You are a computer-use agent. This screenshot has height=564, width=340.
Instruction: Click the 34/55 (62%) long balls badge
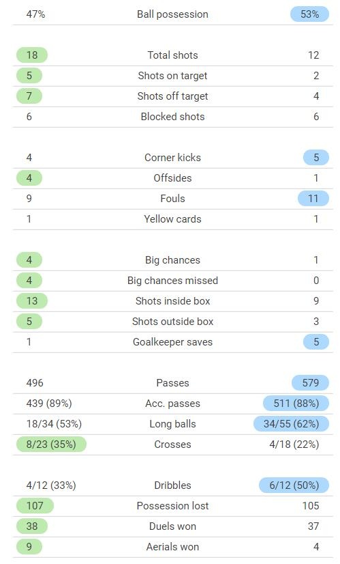click(x=291, y=424)
